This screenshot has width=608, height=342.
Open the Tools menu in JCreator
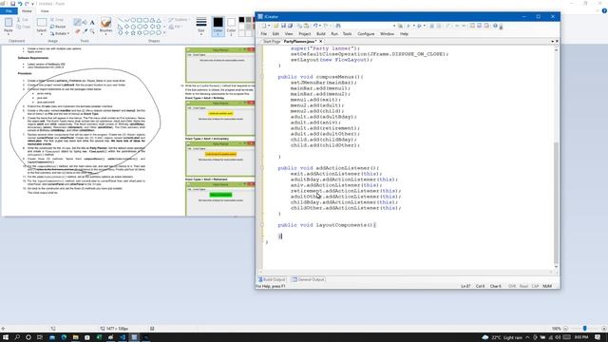tap(347, 34)
